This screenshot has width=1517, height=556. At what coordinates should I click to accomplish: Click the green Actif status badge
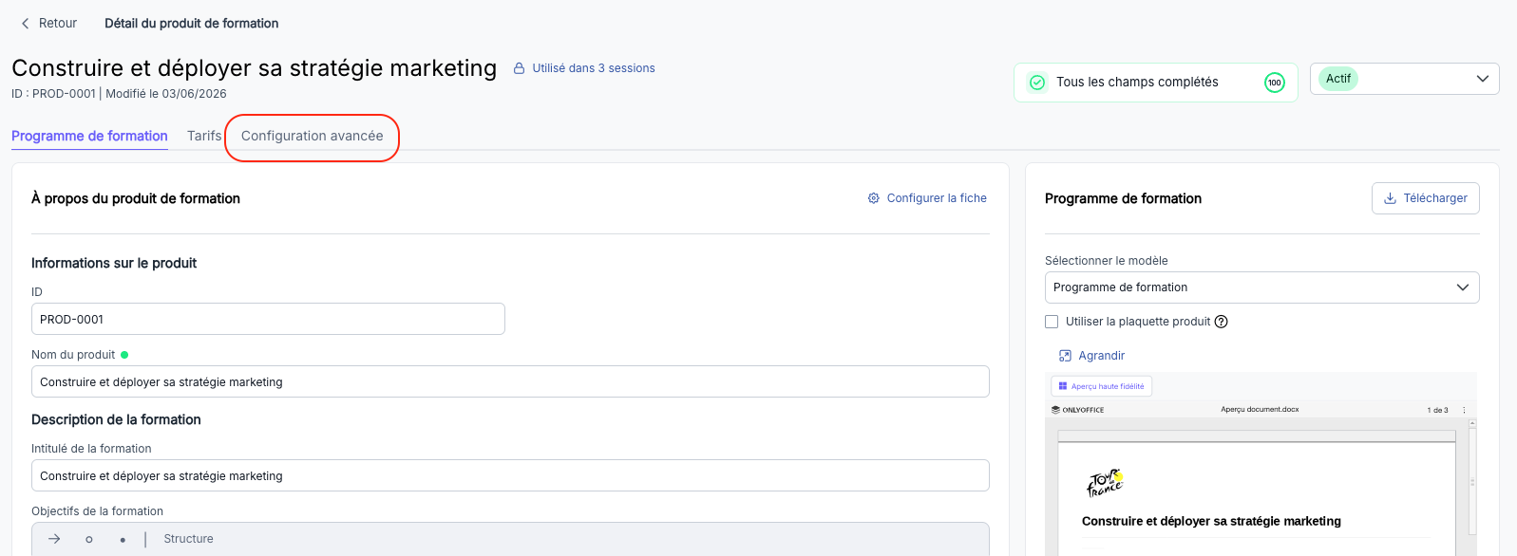coord(1338,79)
